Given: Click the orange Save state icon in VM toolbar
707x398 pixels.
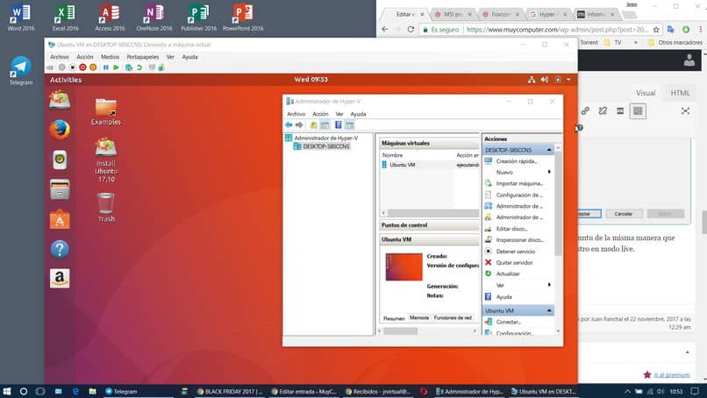Looking at the screenshot, I should 93,68.
